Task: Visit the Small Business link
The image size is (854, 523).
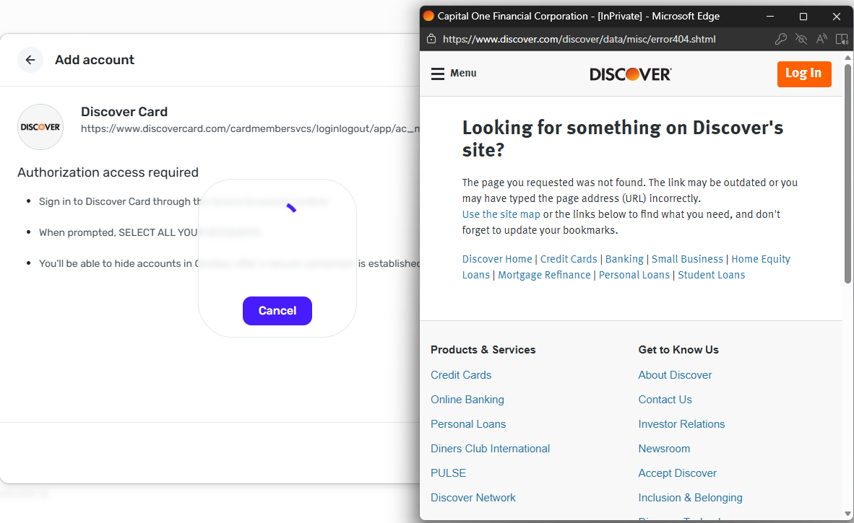Action: coord(687,259)
